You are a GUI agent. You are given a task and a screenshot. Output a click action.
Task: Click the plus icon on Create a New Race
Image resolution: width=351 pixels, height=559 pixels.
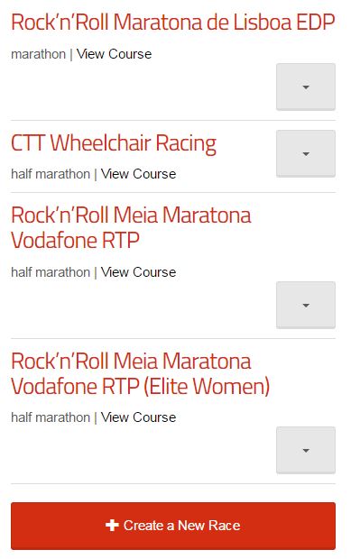(x=112, y=525)
